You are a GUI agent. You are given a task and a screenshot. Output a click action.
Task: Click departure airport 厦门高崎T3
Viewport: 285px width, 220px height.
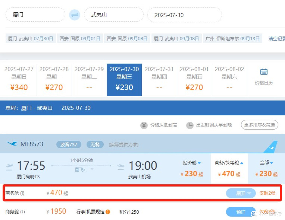click(x=28, y=177)
